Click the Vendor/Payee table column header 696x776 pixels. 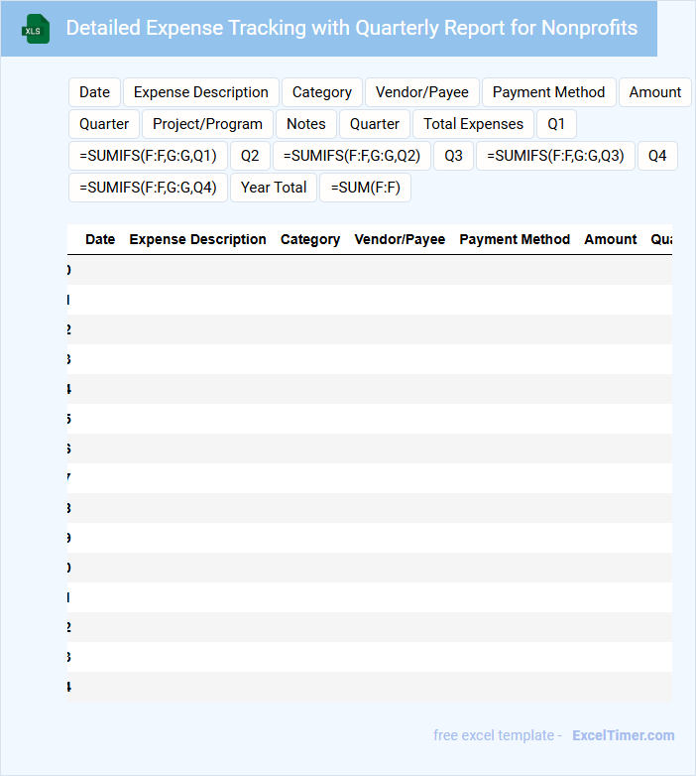(x=400, y=239)
